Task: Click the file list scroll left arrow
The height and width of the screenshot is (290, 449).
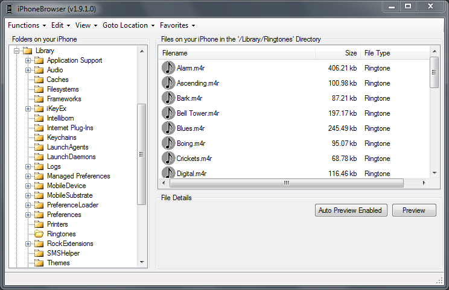Action: [164, 183]
